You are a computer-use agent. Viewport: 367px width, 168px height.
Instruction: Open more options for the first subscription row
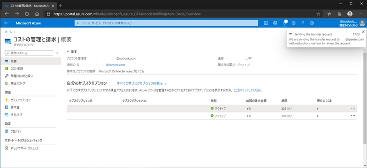point(353,108)
